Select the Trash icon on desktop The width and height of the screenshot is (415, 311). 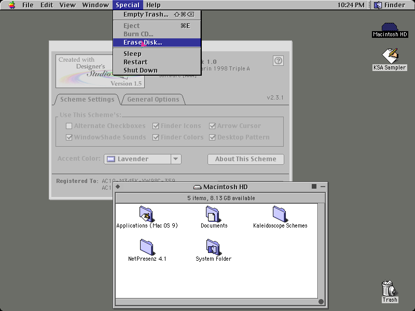click(390, 289)
